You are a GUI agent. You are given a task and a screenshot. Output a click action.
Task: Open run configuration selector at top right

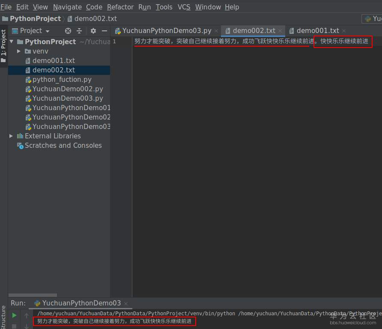point(372,19)
